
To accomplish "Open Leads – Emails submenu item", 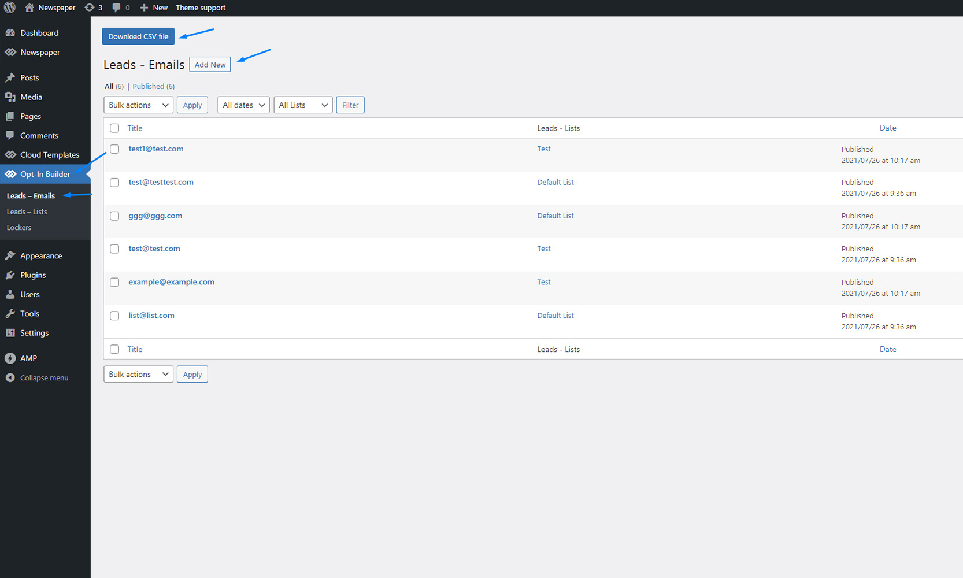I will 31,196.
